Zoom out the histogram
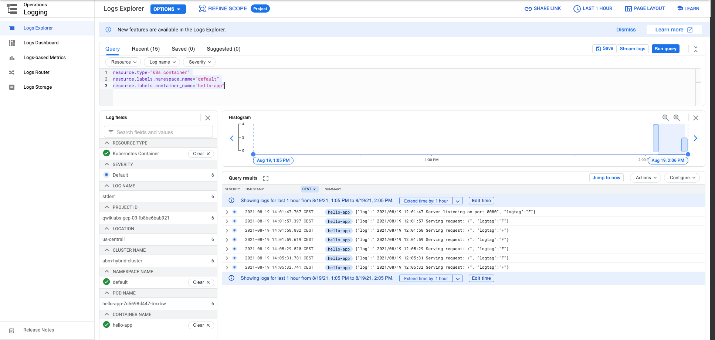Viewport: 715px width, 340px height. [665, 118]
